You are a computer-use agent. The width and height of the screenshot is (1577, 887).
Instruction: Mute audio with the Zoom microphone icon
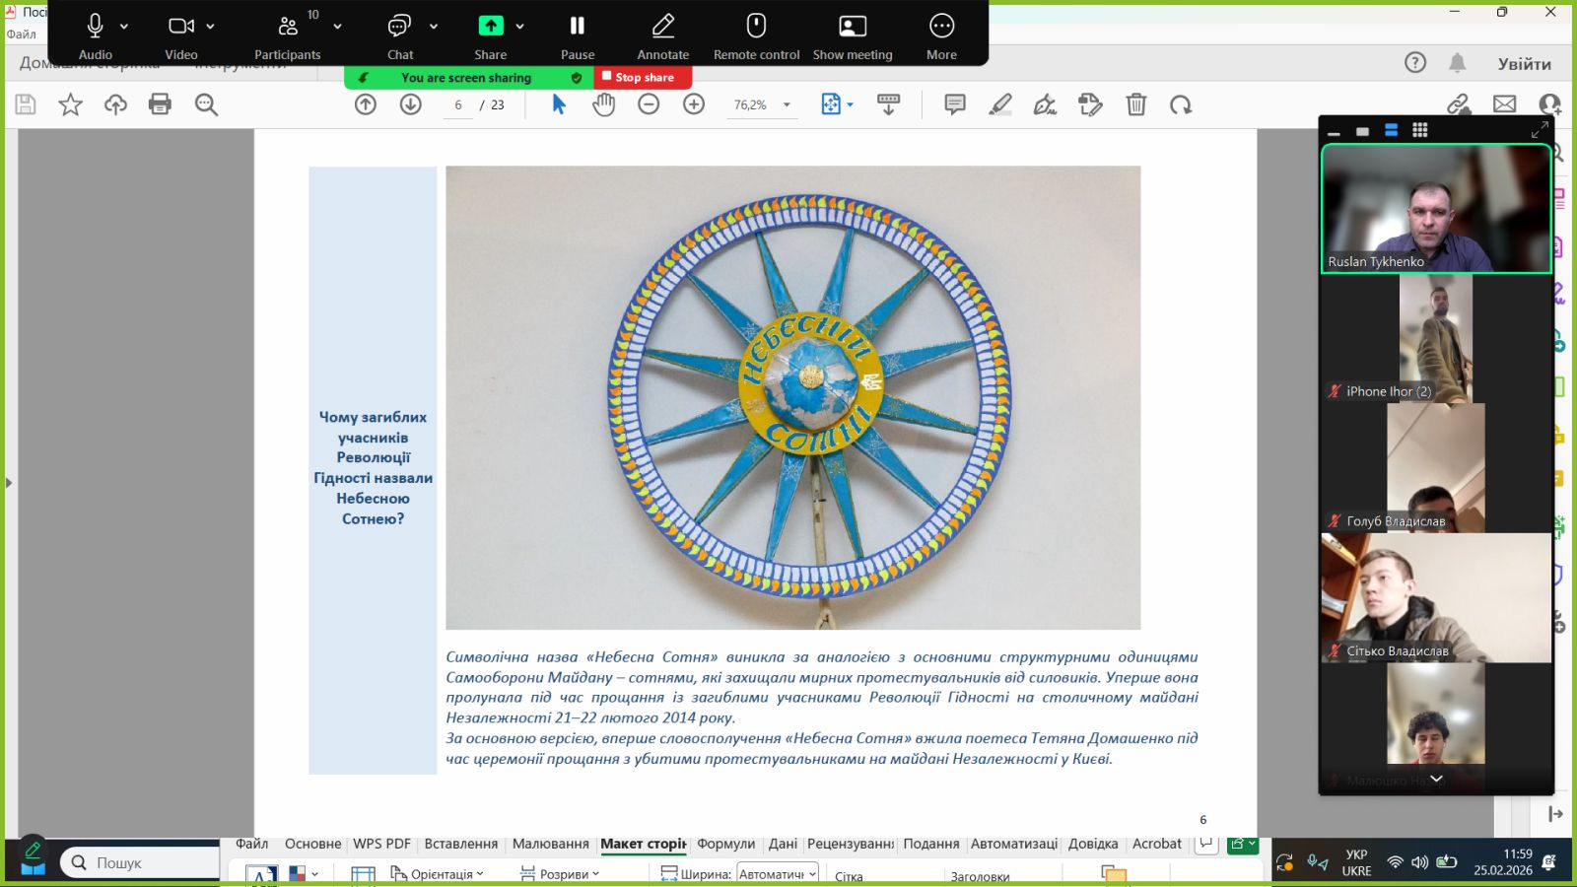(95, 27)
